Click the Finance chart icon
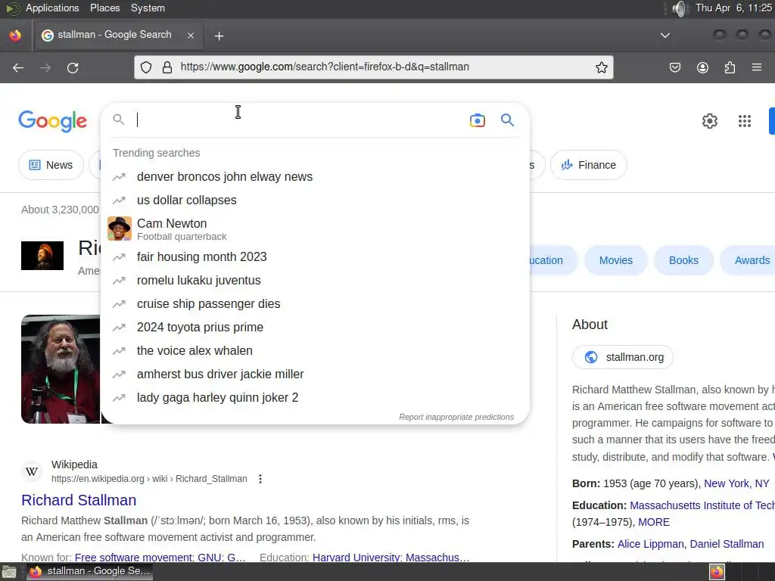 (x=566, y=165)
